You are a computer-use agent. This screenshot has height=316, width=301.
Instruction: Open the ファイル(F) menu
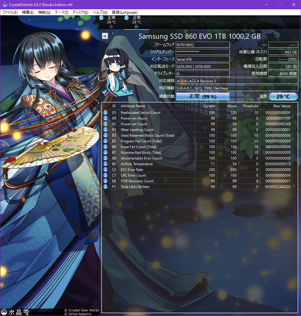click(x=10, y=12)
